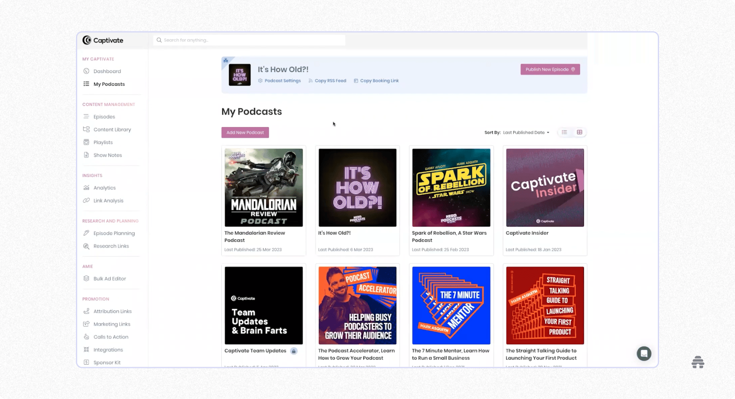Click the Publish New Episode button
The width and height of the screenshot is (735, 399).
click(550, 69)
